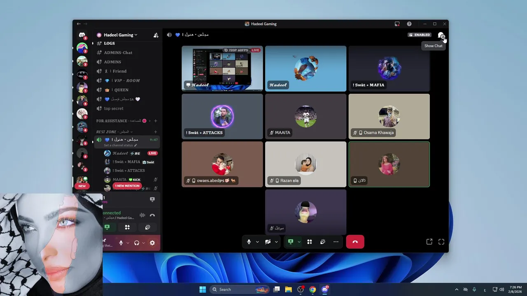This screenshot has width=527, height=296.
Task: Create channel in FOR ASSISTANCE category
Action: [156, 121]
